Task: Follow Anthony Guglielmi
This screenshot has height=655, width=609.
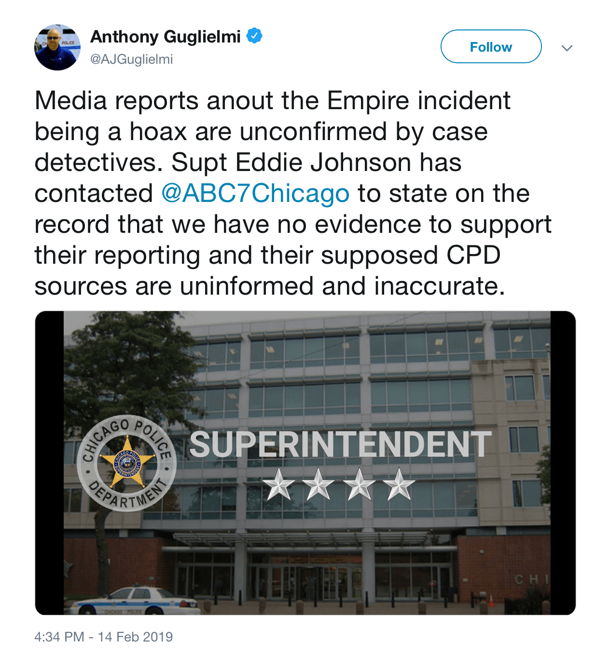Action: pos(491,47)
